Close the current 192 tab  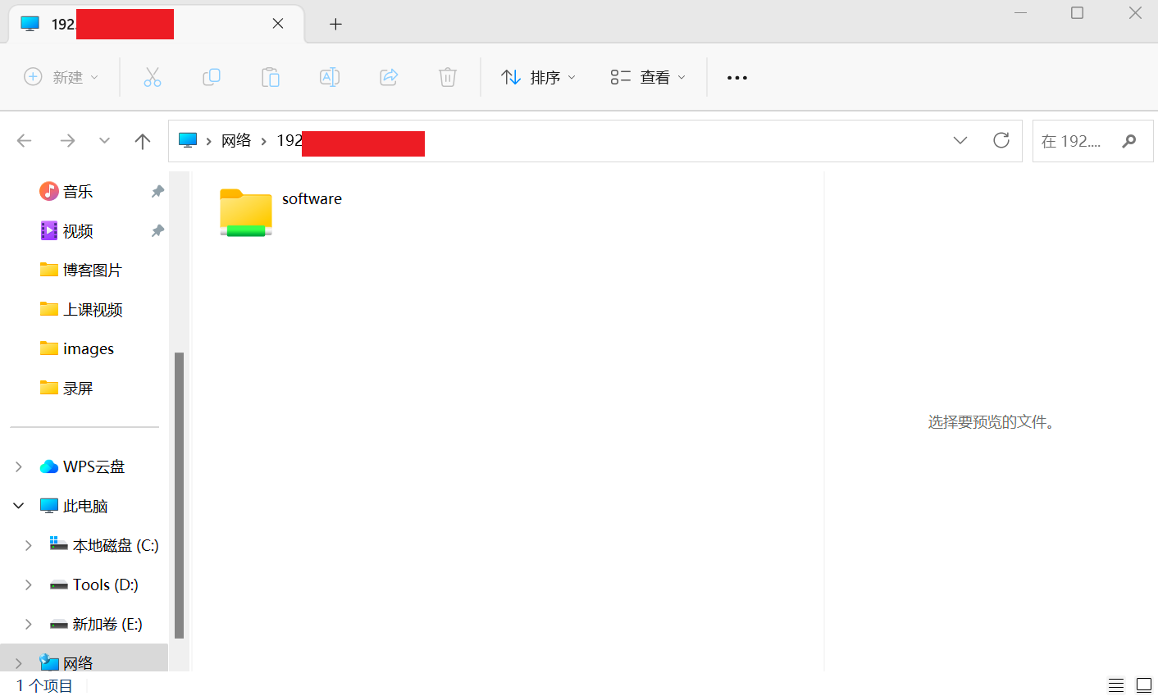pyautogui.click(x=278, y=24)
